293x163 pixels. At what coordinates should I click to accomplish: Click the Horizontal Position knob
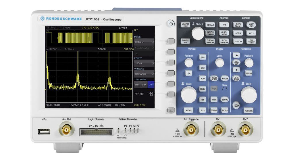249,63
